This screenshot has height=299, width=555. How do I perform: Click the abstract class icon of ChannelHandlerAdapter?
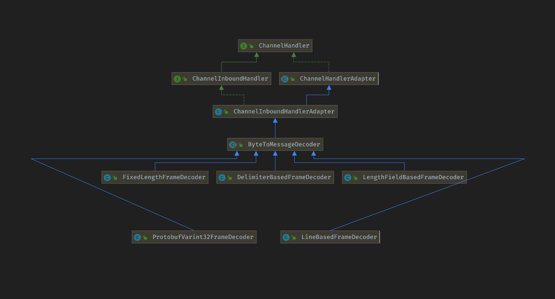(285, 79)
